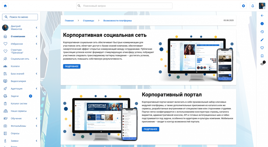Click the back arrow in right panel

(262, 16)
